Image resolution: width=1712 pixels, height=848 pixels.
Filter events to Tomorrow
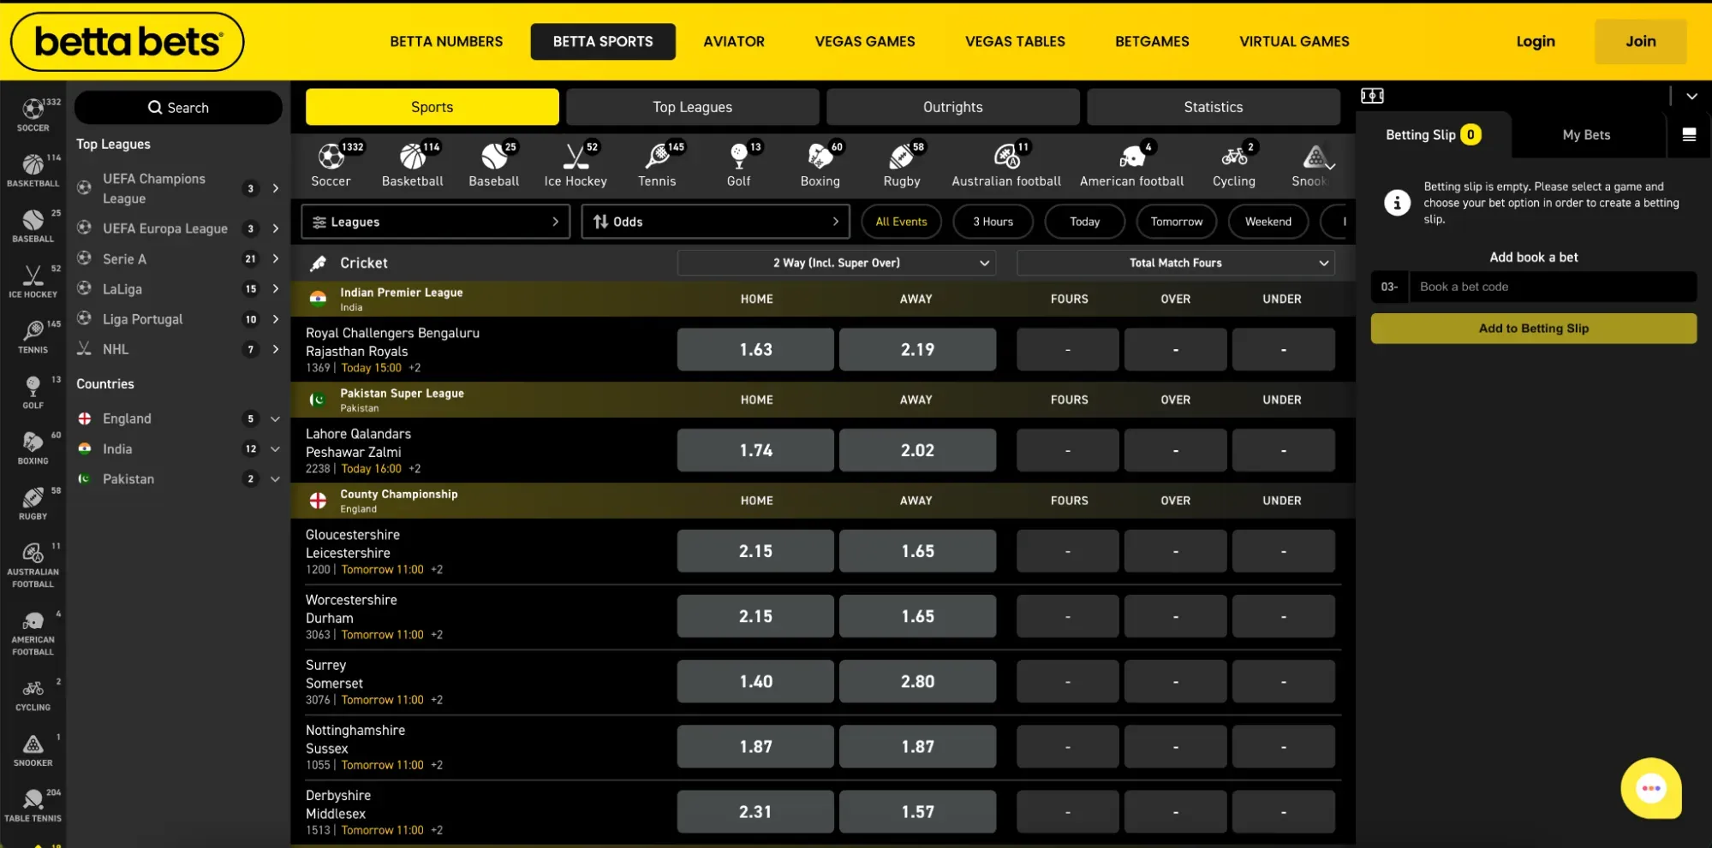1177,222
